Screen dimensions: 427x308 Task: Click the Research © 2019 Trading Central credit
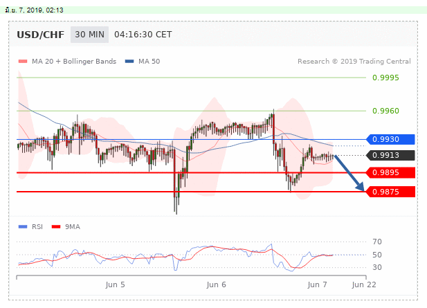click(x=354, y=62)
